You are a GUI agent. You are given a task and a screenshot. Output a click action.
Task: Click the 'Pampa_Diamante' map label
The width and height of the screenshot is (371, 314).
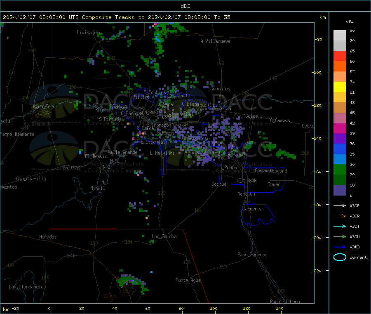click(x=17, y=134)
